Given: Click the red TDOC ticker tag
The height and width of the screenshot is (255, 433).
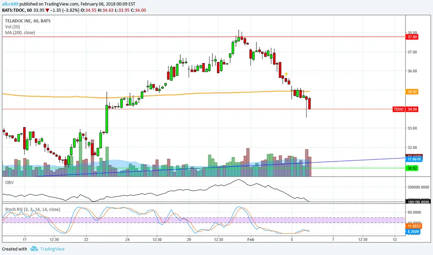Looking at the screenshot, I should click(399, 109).
